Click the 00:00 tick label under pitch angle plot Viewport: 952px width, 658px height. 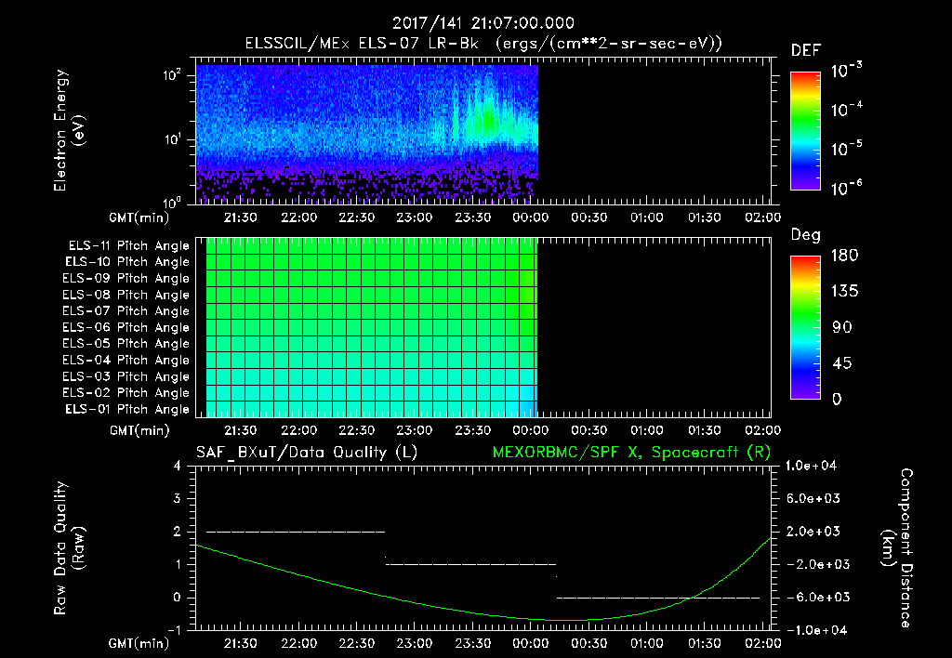point(530,430)
